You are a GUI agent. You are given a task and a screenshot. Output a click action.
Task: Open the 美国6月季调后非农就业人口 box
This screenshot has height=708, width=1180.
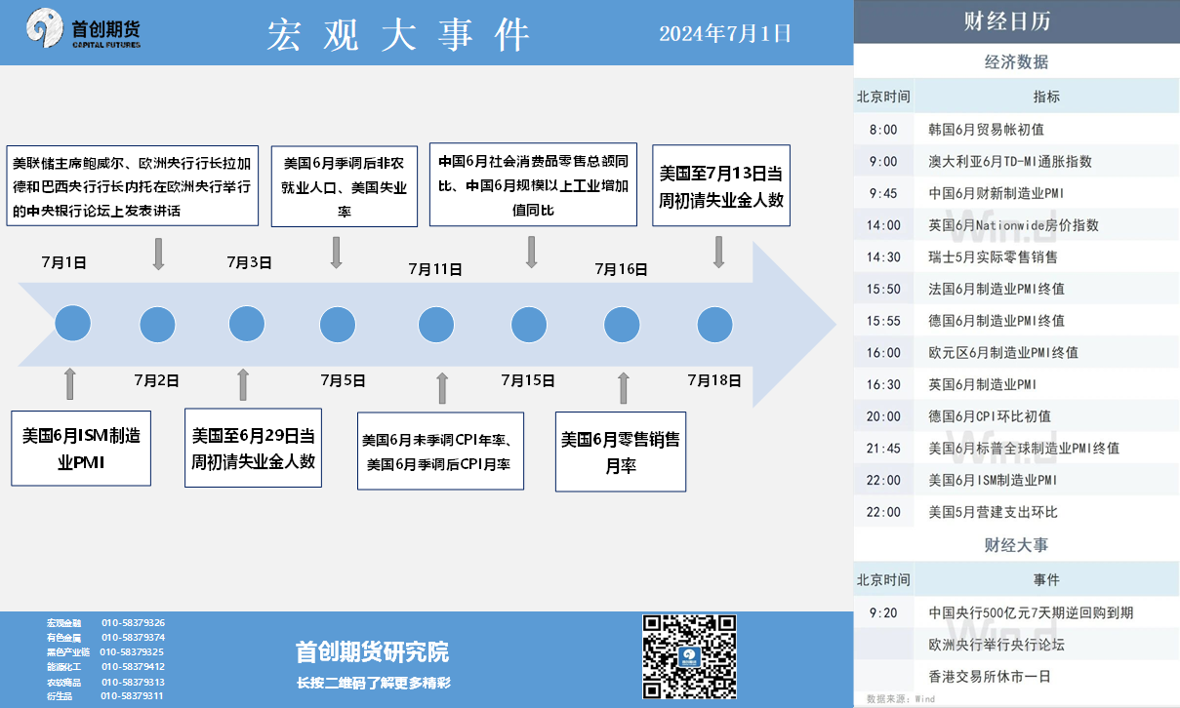[x=344, y=186]
